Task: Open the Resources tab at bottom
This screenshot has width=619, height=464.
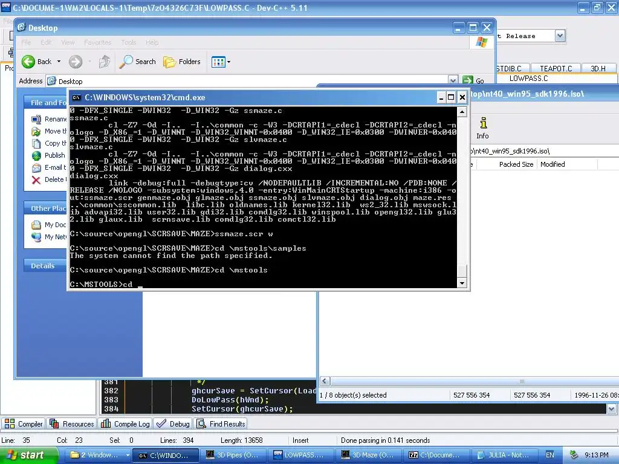Action: (x=72, y=424)
